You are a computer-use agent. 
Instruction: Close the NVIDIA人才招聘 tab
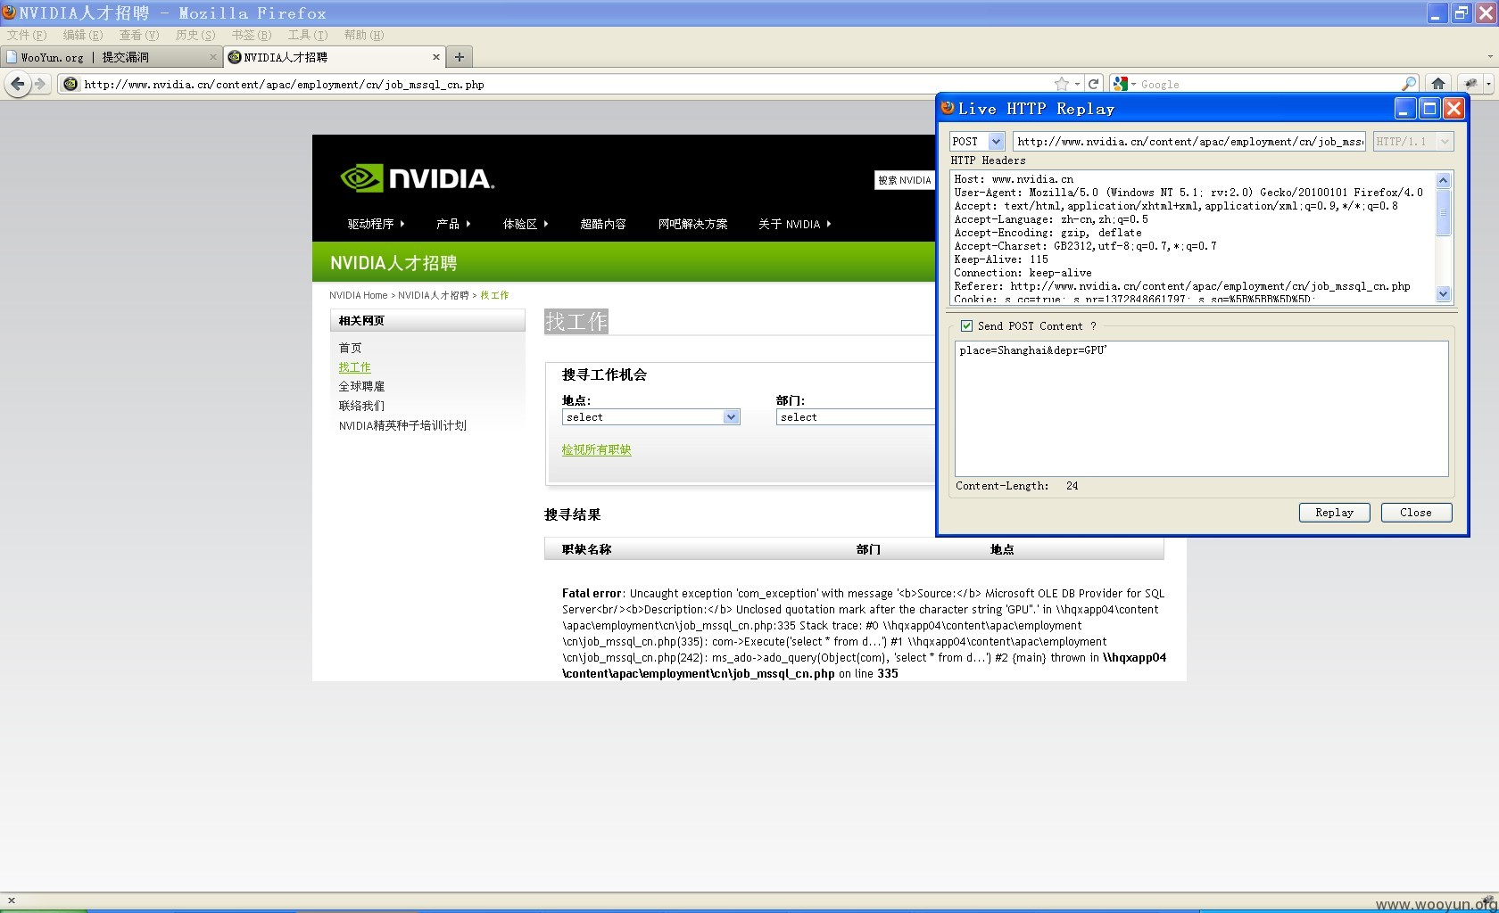[436, 57]
